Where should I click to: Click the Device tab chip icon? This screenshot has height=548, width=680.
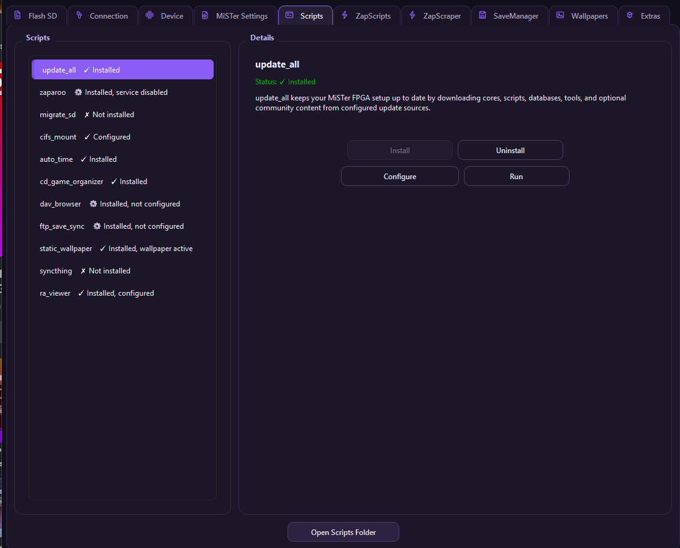coord(150,15)
